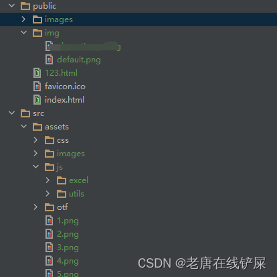The width and height of the screenshot is (277, 277).
Task: Expand the public images folder arrow
Action: 23,19
